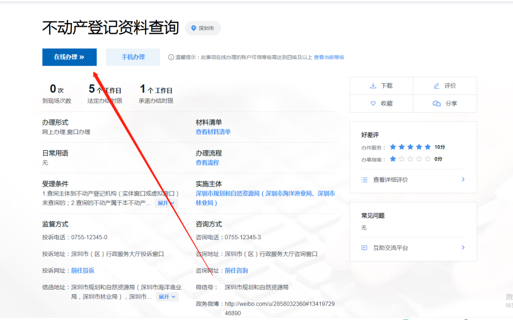This screenshot has height=320, width=513.
Task: Click the chevron arrow on 互助交流平台
Action: click(x=463, y=247)
